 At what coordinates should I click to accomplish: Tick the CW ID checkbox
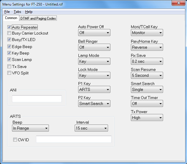coord(15,140)
